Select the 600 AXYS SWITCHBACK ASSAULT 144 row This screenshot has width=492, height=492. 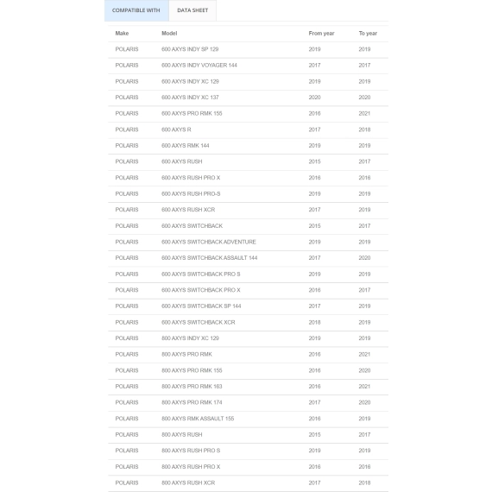(248, 258)
